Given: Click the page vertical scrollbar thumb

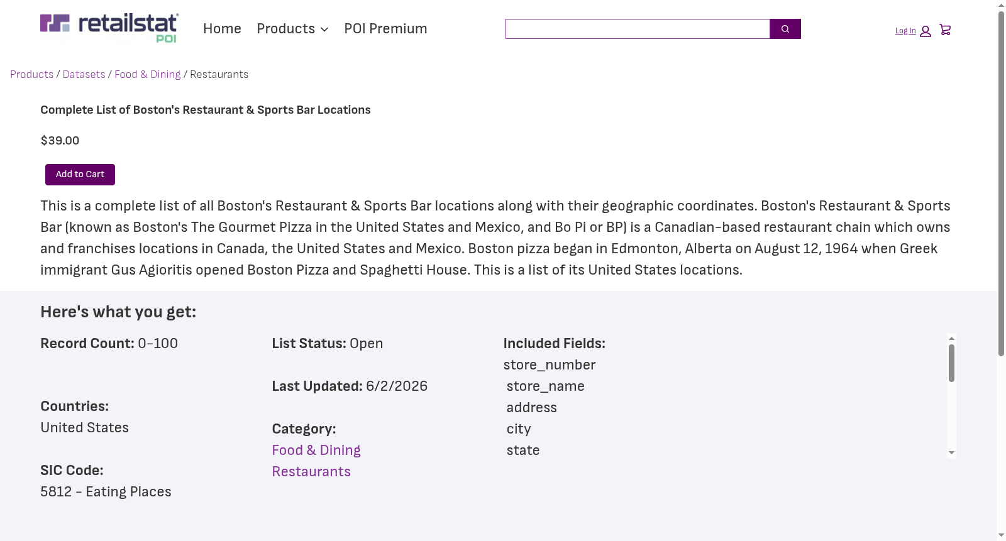Looking at the screenshot, I should 1001,183.
